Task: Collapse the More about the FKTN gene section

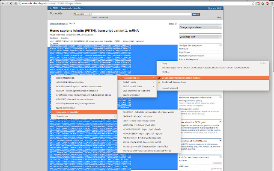Action: tap(220, 122)
